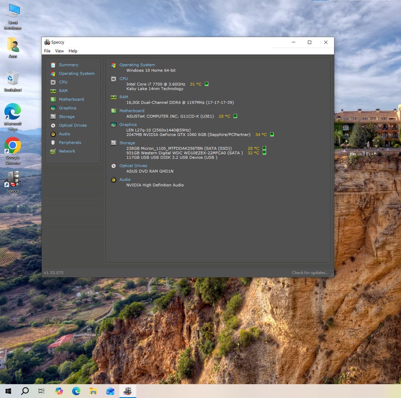
Task: Open the Help menu
Action: (x=73, y=51)
